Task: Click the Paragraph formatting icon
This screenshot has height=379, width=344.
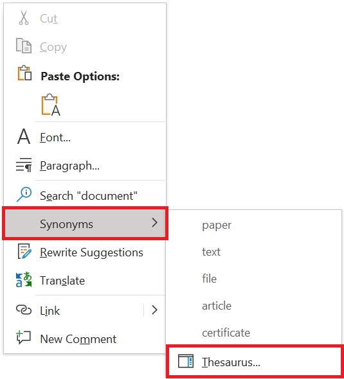Action: click(x=24, y=165)
